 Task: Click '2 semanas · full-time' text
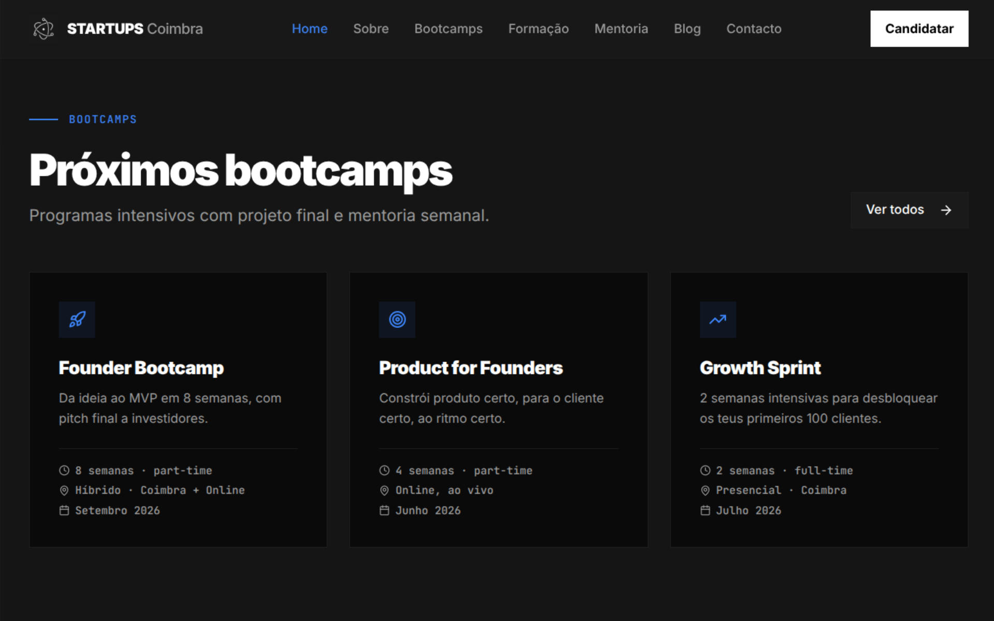pyautogui.click(x=784, y=470)
